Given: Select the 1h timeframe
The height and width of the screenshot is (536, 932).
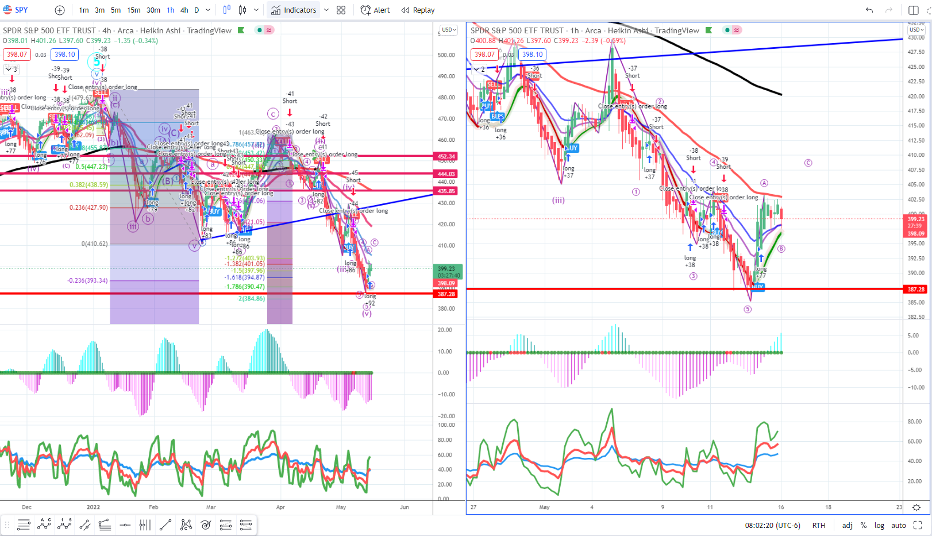Looking at the screenshot, I should [171, 10].
